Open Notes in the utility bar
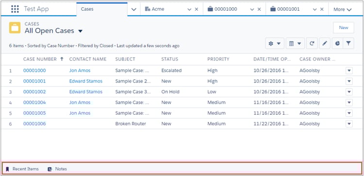The width and height of the screenshot is (364, 176). coord(57,169)
